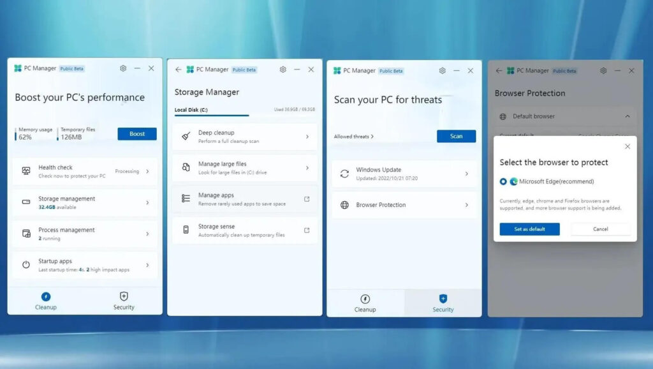Click the Browser Protection globe icon
The width and height of the screenshot is (653, 369).
click(344, 205)
